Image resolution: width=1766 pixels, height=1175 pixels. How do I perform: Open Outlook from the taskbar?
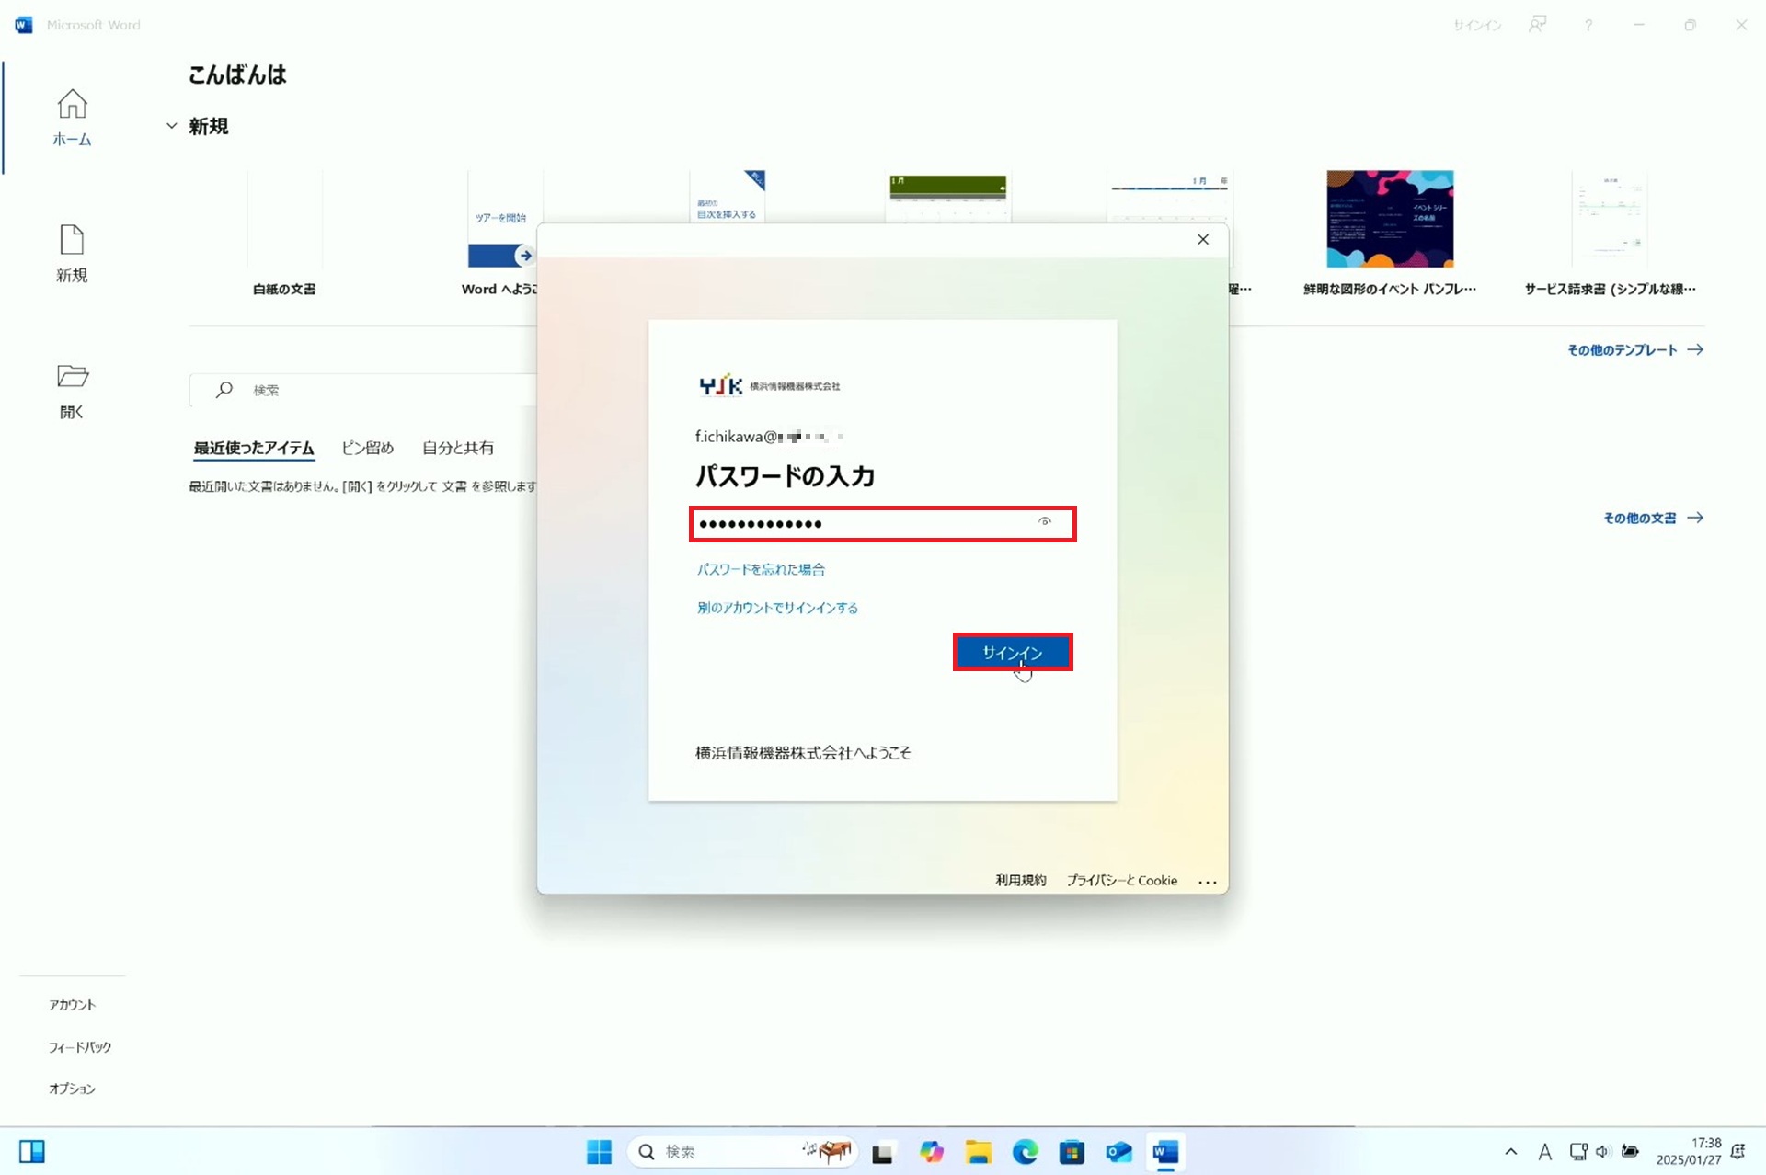(1118, 1152)
